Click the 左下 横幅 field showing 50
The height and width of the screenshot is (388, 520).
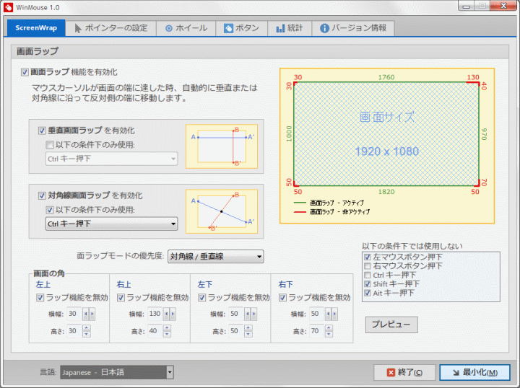(x=235, y=314)
